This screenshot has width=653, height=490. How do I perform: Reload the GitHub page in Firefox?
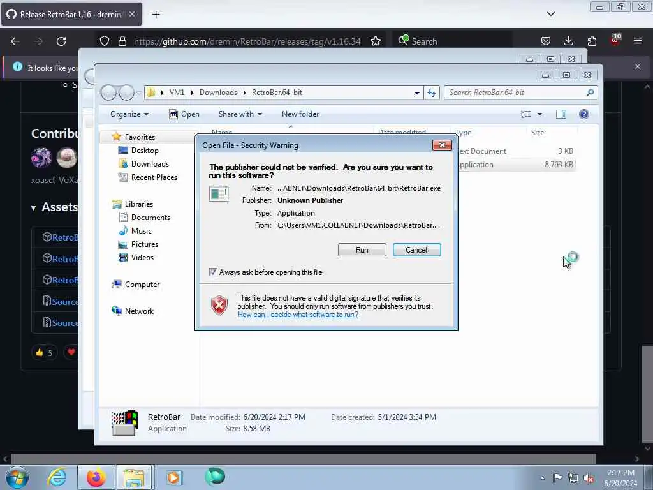pos(61,41)
